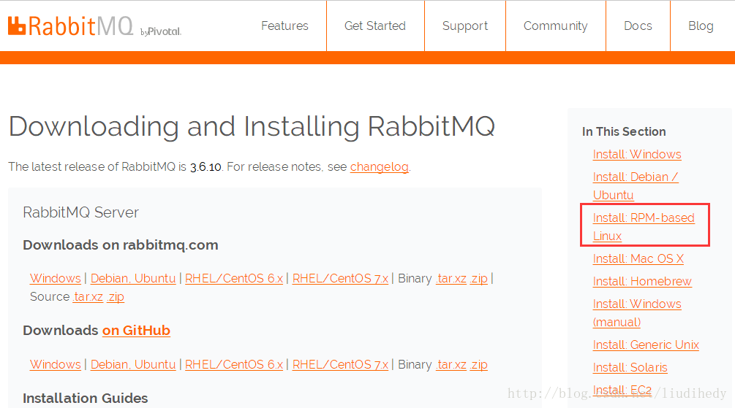
Task: Download Binary .tar.xz from GitHub
Action: pos(451,364)
